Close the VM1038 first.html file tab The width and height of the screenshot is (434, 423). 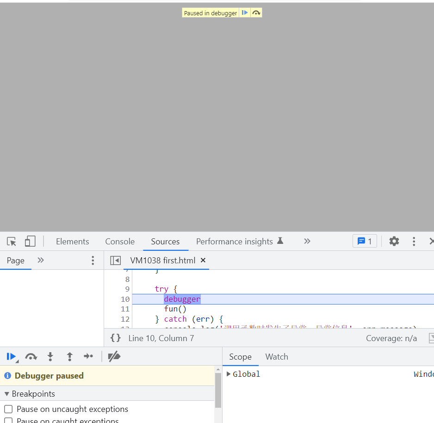pos(203,261)
